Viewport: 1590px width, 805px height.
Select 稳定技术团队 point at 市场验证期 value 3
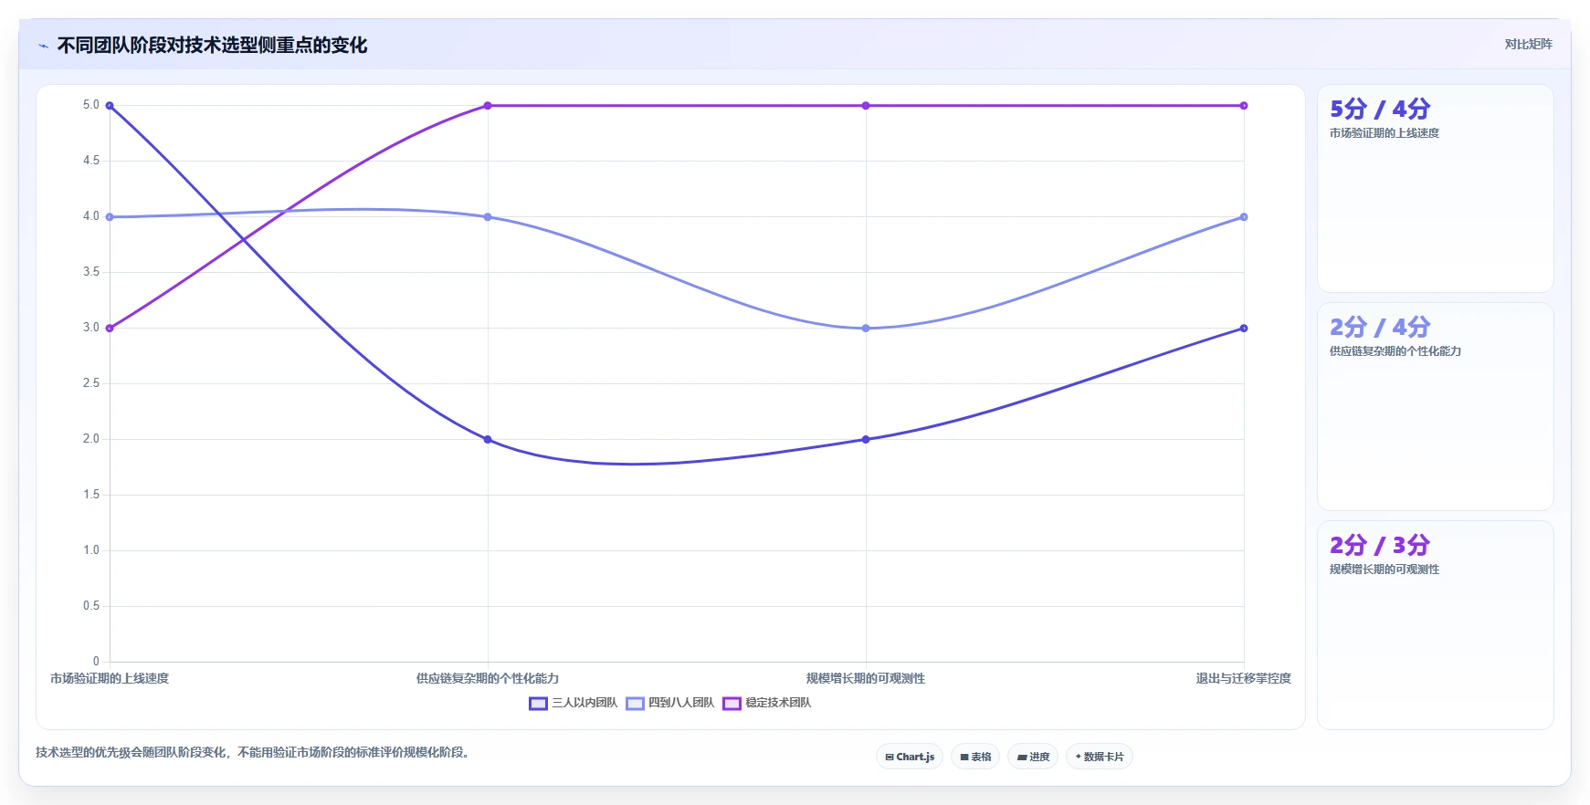point(110,329)
